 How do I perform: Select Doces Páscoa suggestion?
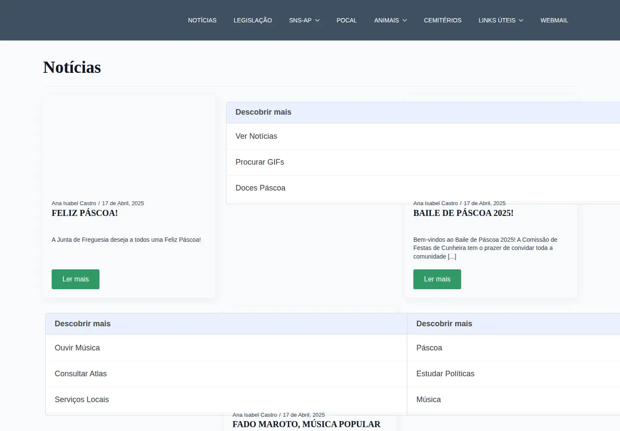pyautogui.click(x=423, y=188)
